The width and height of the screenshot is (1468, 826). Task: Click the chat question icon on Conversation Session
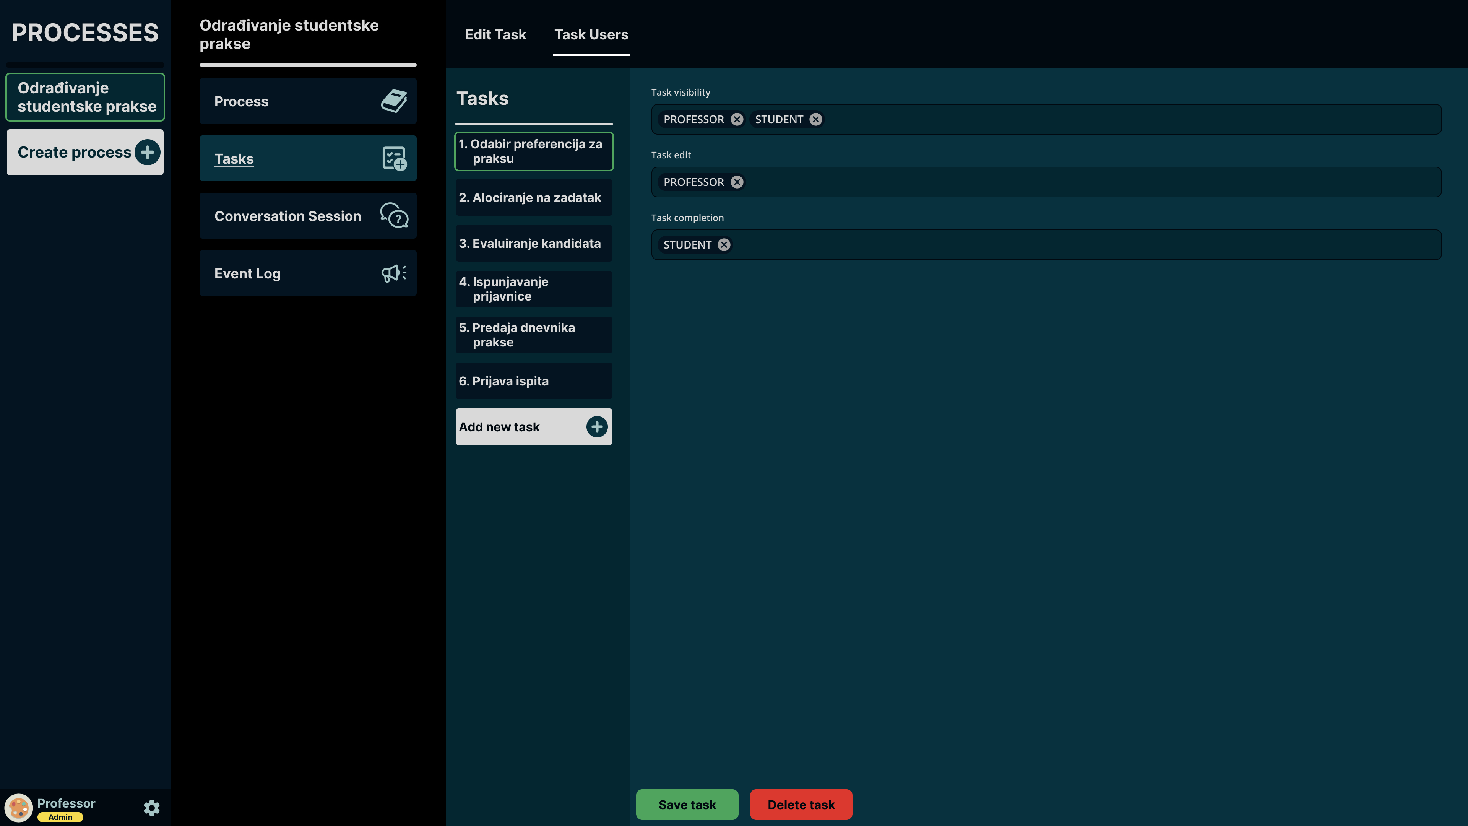click(394, 216)
